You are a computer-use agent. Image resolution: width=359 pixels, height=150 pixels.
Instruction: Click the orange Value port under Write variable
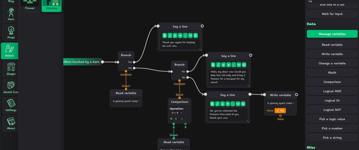pos(280,116)
